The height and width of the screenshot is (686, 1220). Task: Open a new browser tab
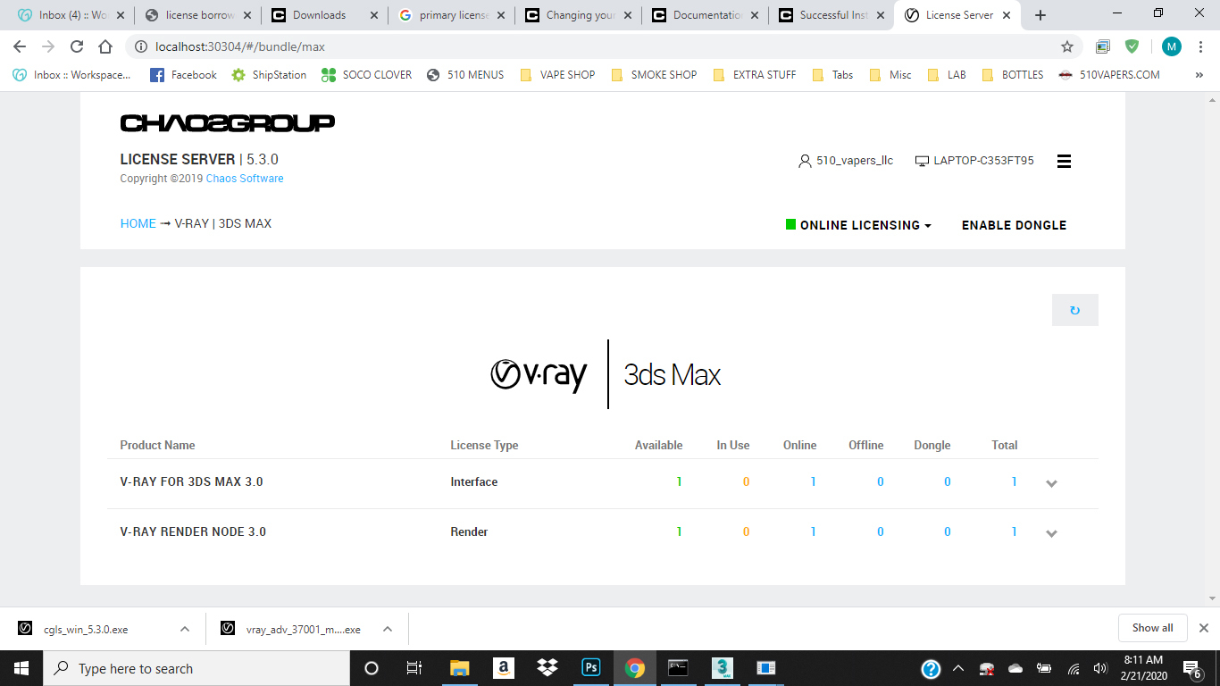pos(1040,15)
